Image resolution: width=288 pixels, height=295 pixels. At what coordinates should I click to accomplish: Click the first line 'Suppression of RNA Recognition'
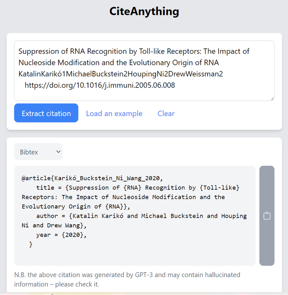tap(134, 51)
